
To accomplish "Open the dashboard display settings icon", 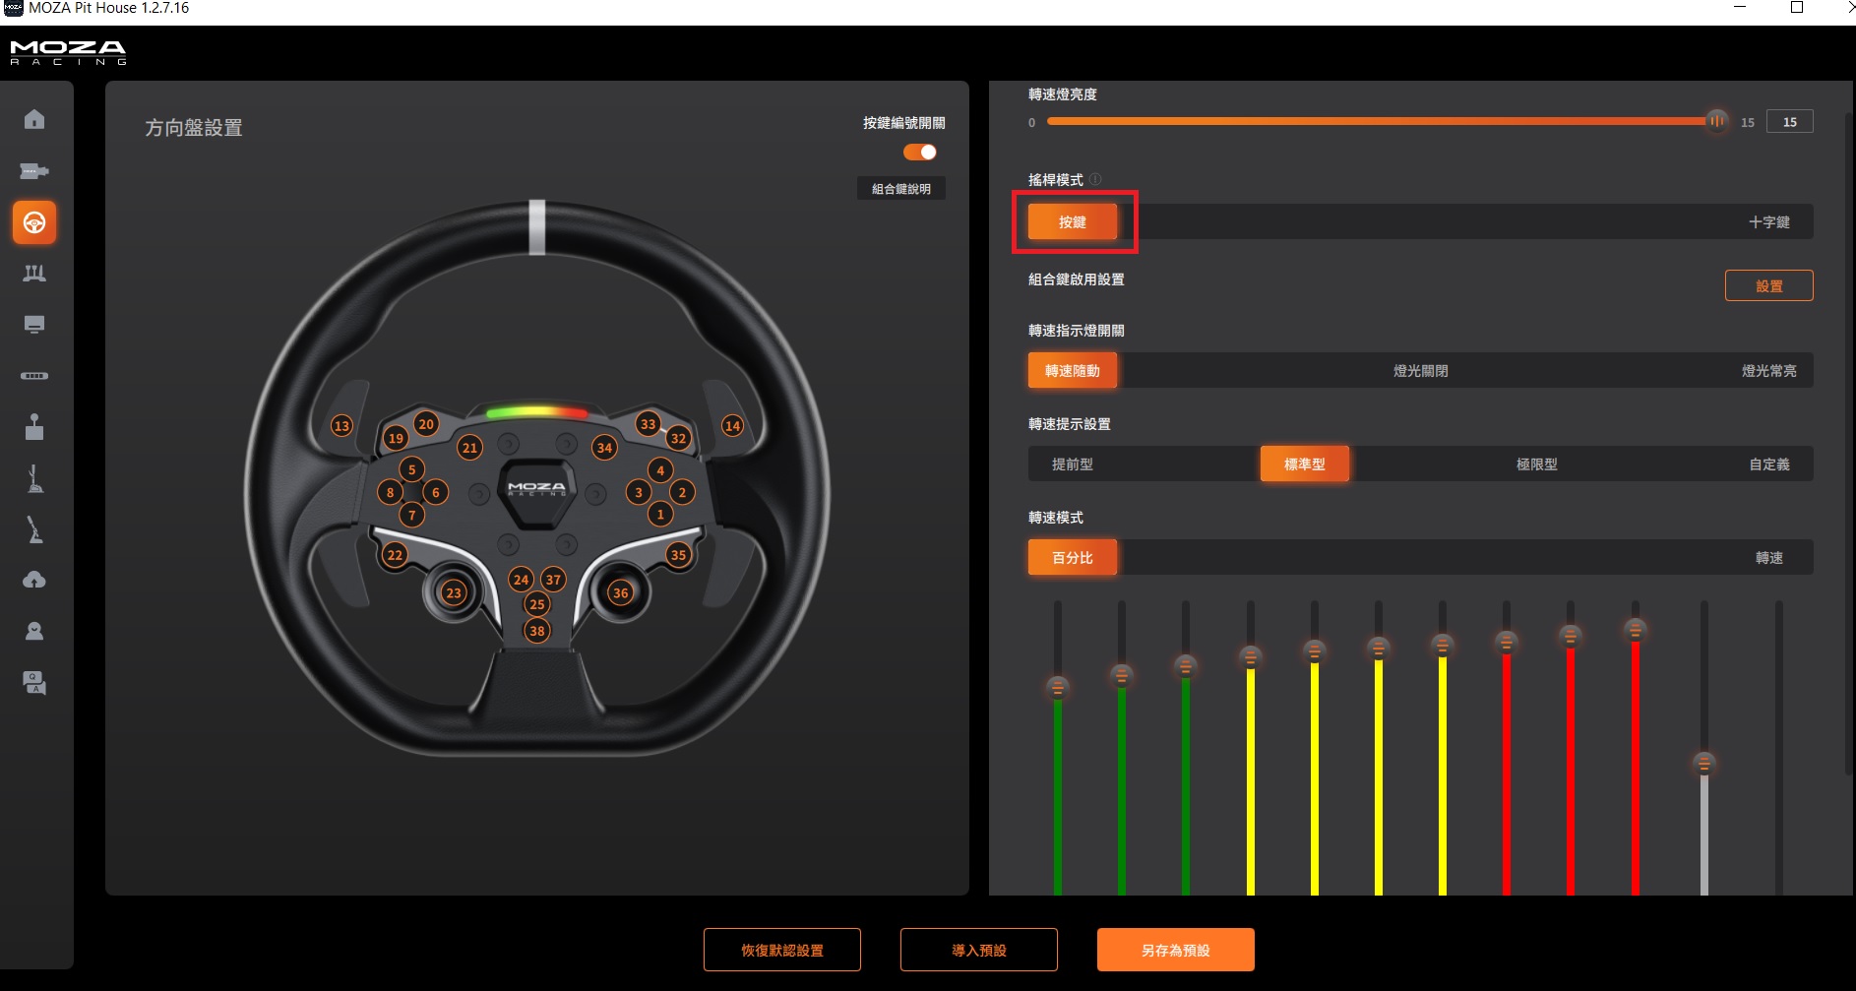I will (x=34, y=325).
